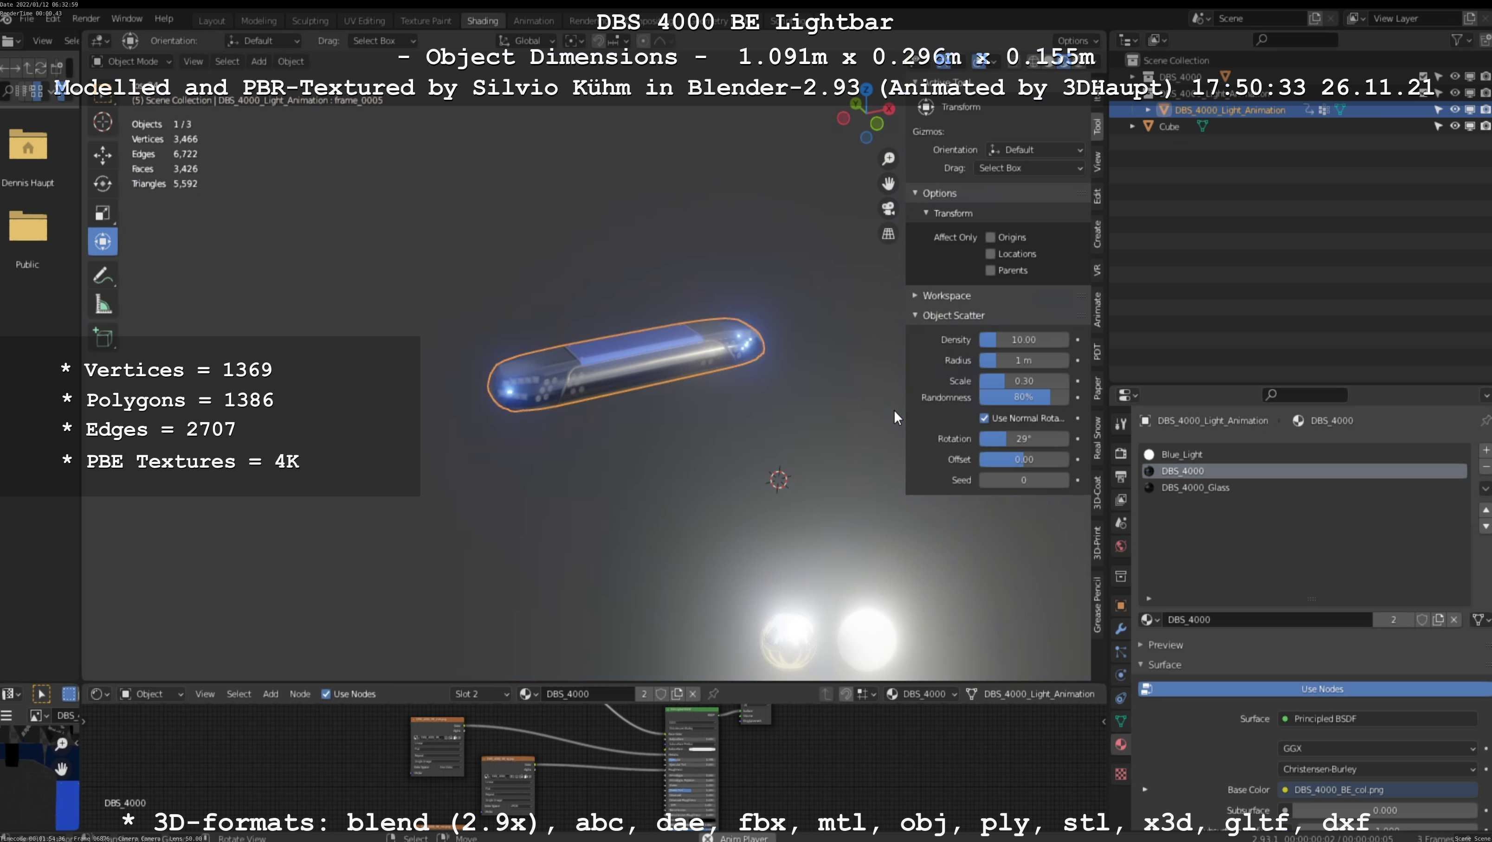Collapse the Object Scatter panel
This screenshot has width=1492, height=842.
953,315
